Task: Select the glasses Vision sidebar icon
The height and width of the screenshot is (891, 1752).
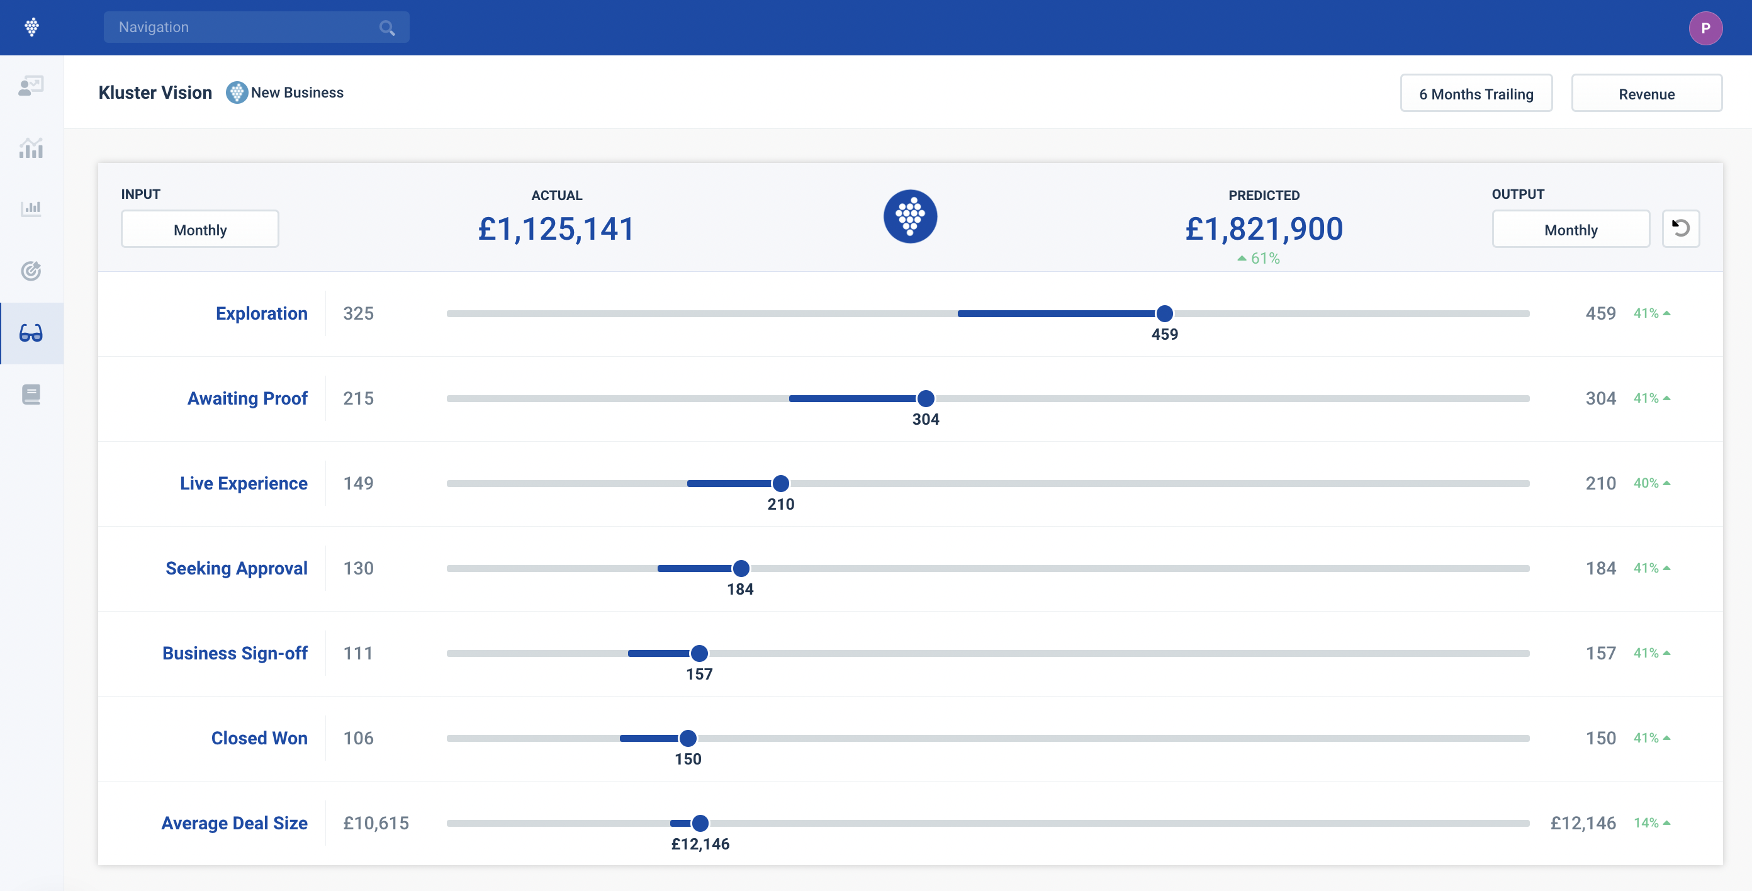Action: pos(31,333)
